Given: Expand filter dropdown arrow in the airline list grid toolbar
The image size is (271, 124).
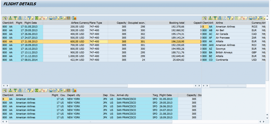Looking at the screenshot, I should coord(232,18).
